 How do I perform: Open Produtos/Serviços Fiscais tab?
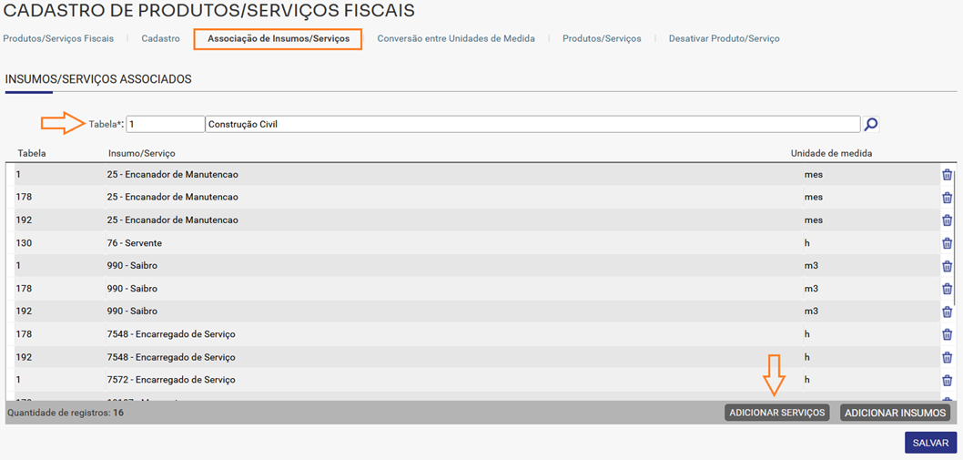point(58,38)
